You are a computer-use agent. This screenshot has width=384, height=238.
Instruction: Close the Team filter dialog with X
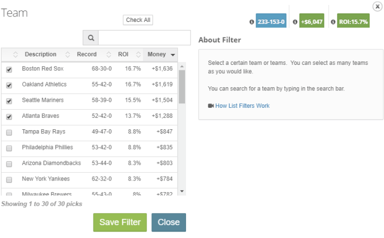coord(377,6)
